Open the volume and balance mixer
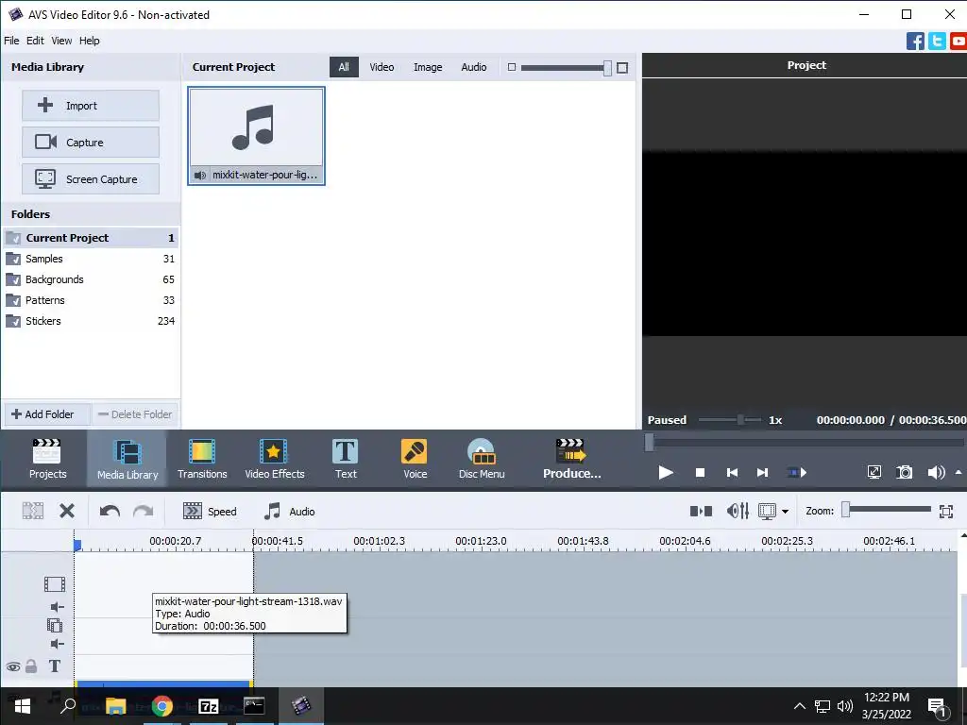The width and height of the screenshot is (967, 725). [x=738, y=511]
